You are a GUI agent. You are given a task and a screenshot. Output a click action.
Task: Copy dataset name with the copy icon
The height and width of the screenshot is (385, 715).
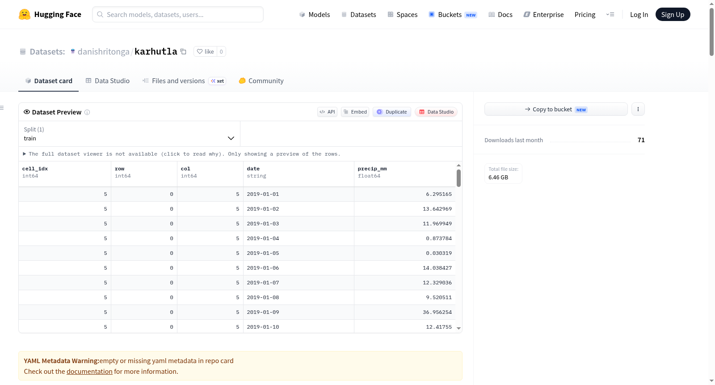(183, 51)
